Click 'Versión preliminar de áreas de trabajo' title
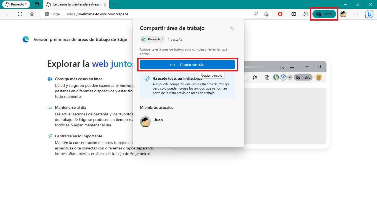Image resolution: width=377 pixels, height=200 pixels. [80, 40]
